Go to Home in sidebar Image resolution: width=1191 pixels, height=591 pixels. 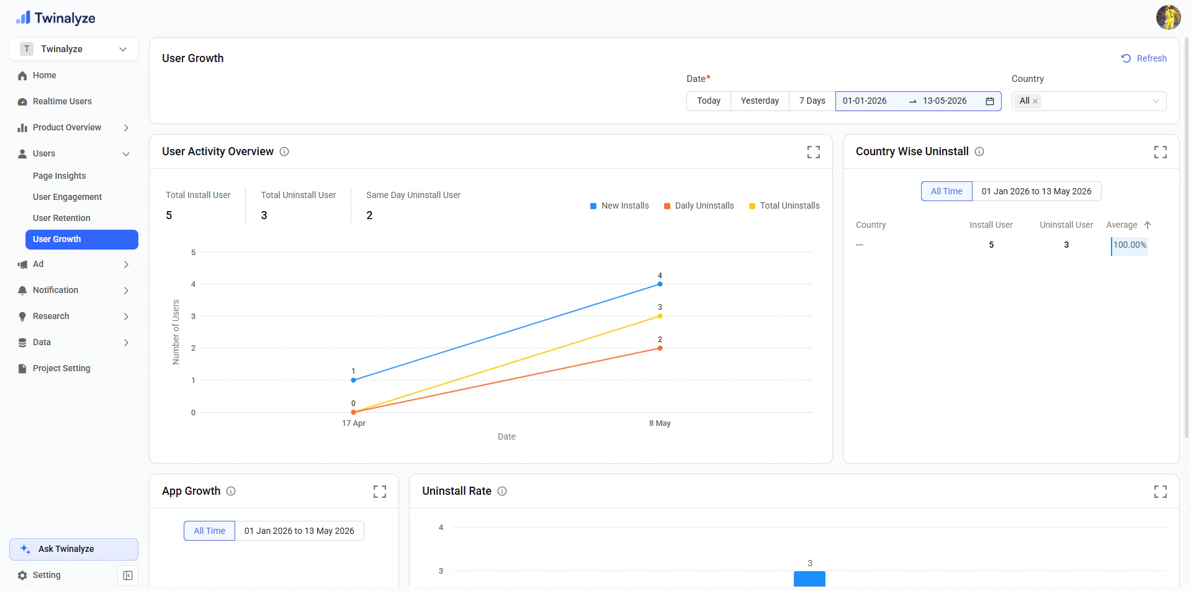(44, 76)
